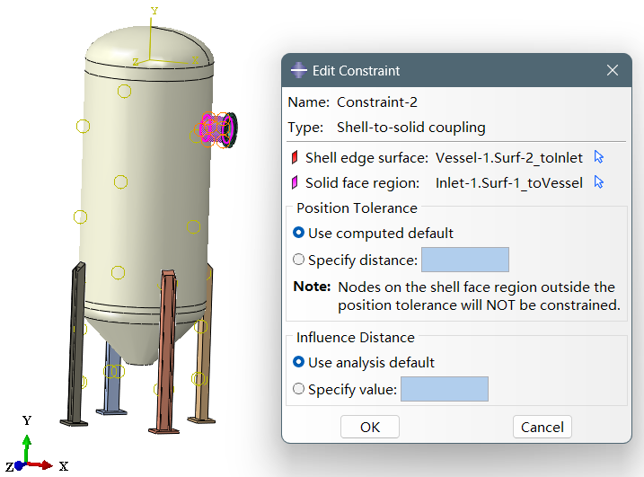Confirm the constraint with OK
This screenshot has height=477, width=644.
click(370, 427)
